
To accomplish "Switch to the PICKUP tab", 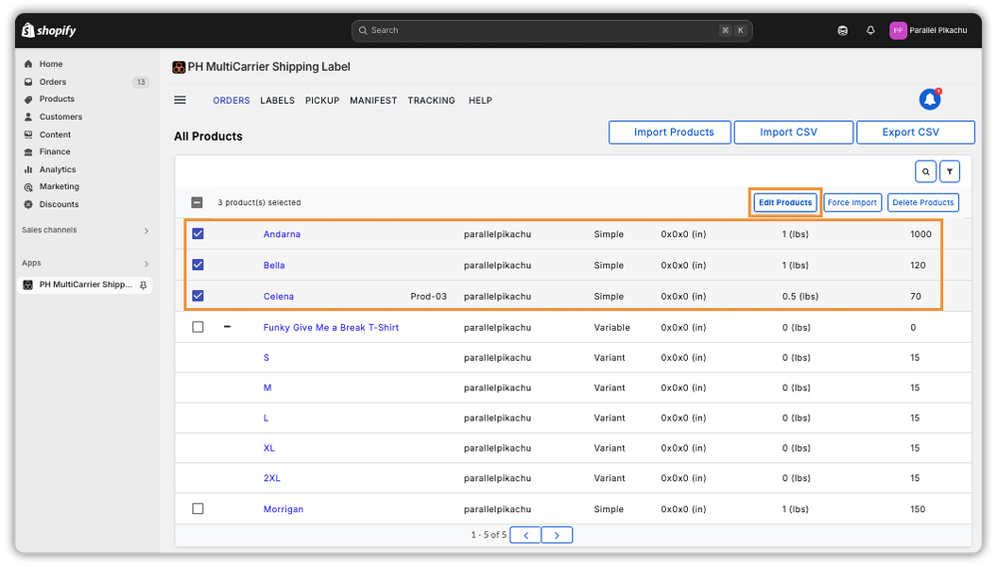I will (322, 101).
